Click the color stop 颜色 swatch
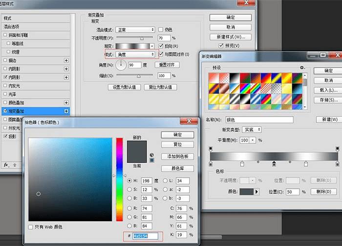 (247, 192)
